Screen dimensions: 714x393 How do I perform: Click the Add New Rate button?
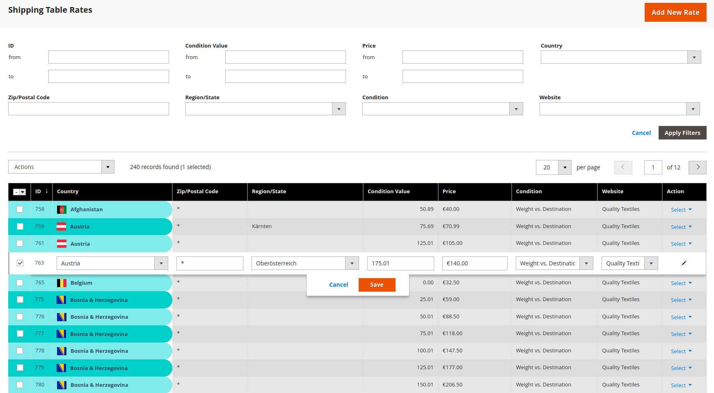(675, 12)
